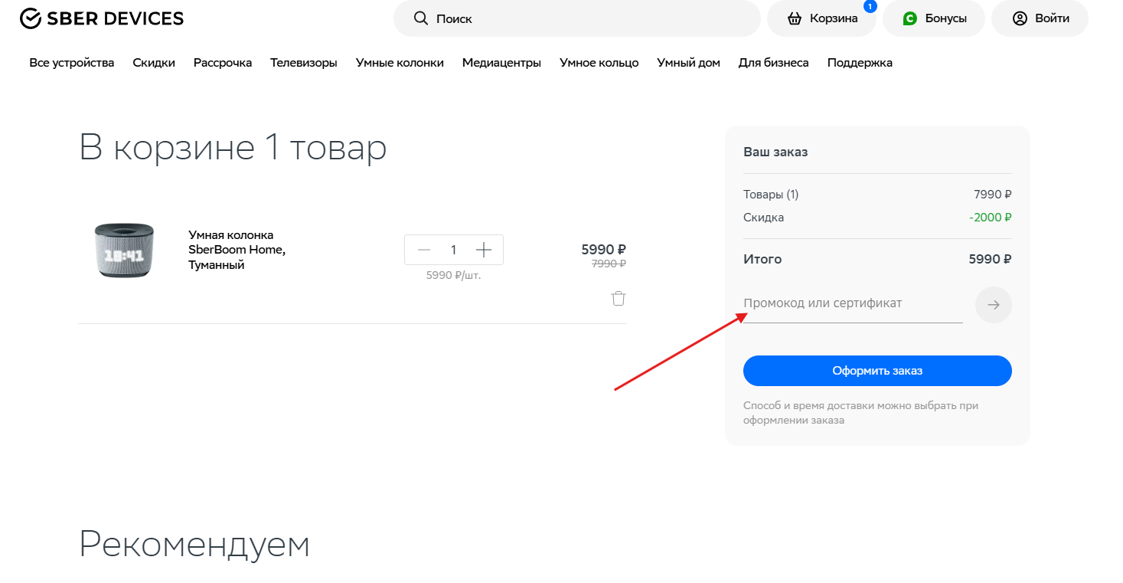Increase SberBoom Home quantity with plus
The image size is (1123, 583).
(x=483, y=250)
